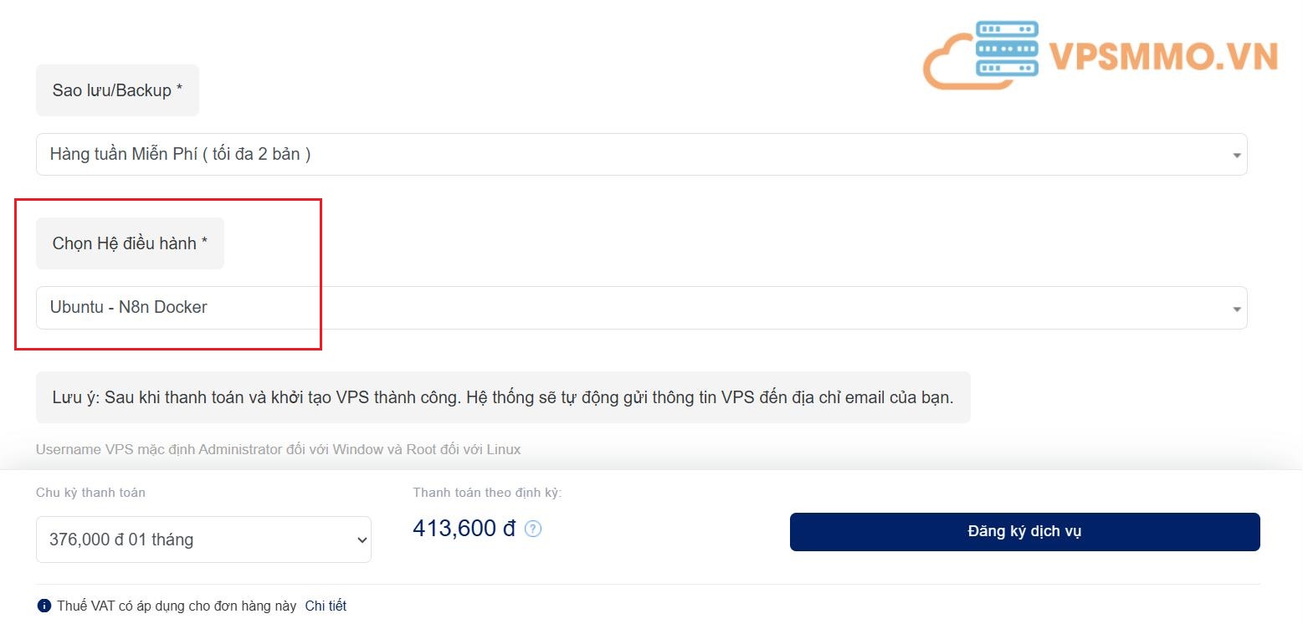Click the Thuế VAT notice text
The width and height of the screenshot is (1303, 624).
(x=177, y=606)
